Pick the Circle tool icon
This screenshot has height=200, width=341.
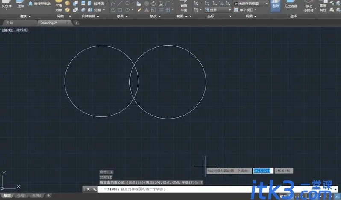(x=127, y=3)
